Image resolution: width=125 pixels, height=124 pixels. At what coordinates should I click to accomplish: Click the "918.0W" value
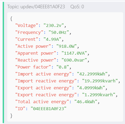click(x=67, y=46)
